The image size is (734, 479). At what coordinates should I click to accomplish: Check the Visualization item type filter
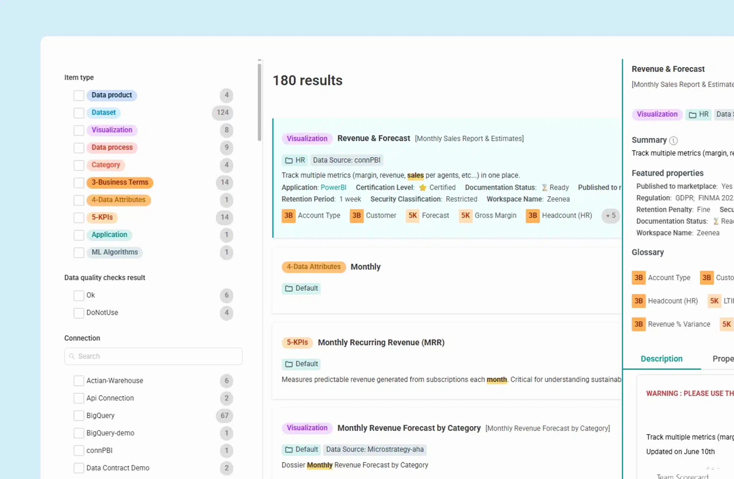click(79, 130)
